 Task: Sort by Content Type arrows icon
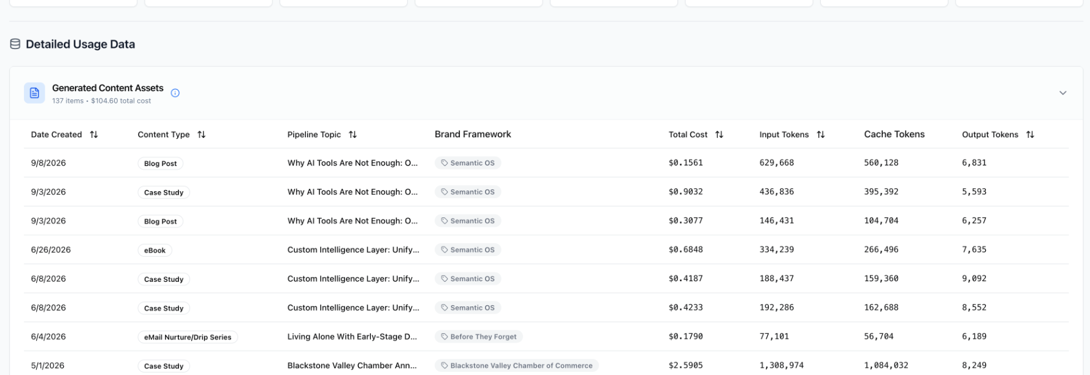(202, 135)
